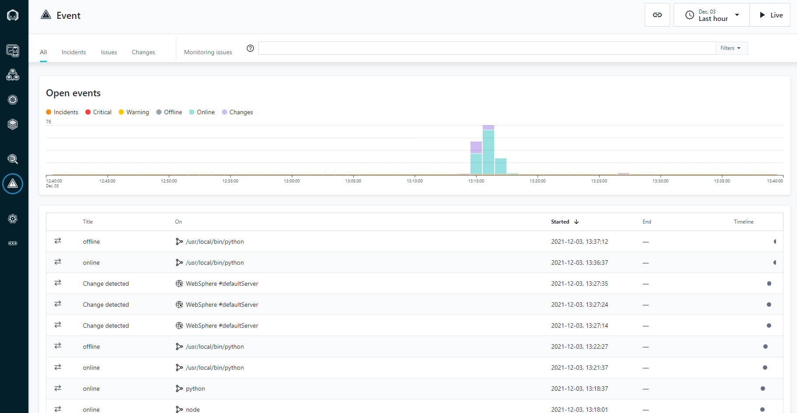Viewport: 797px width, 413px height.
Task: Open /usr/local/bin/python link at 13:36:37
Action: click(215, 262)
